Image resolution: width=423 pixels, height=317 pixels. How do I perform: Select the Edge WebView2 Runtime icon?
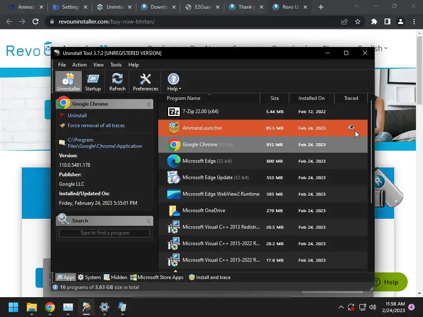tap(174, 194)
